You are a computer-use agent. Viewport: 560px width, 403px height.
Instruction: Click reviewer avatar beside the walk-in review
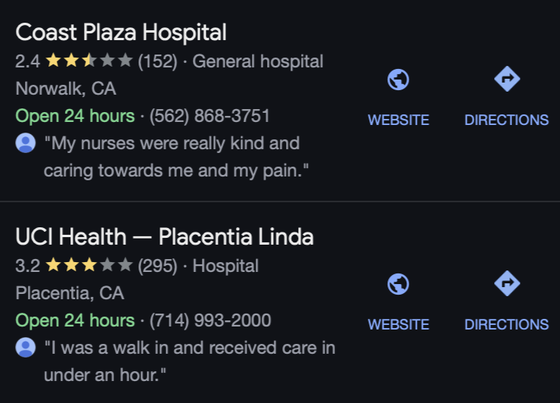pos(26,348)
